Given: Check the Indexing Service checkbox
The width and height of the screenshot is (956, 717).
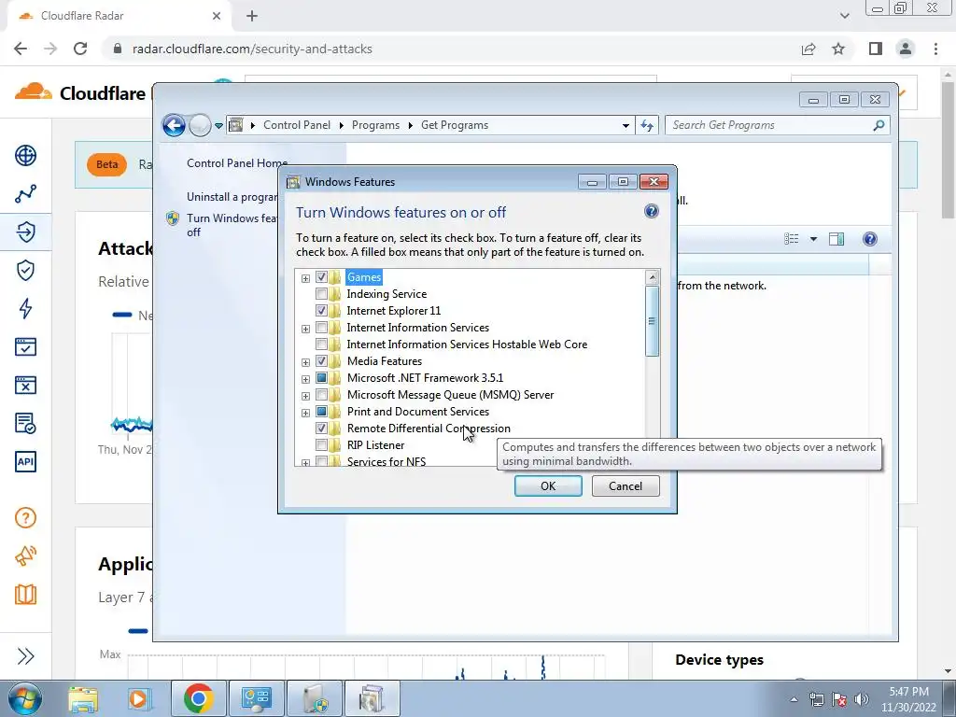Looking at the screenshot, I should coord(321,294).
